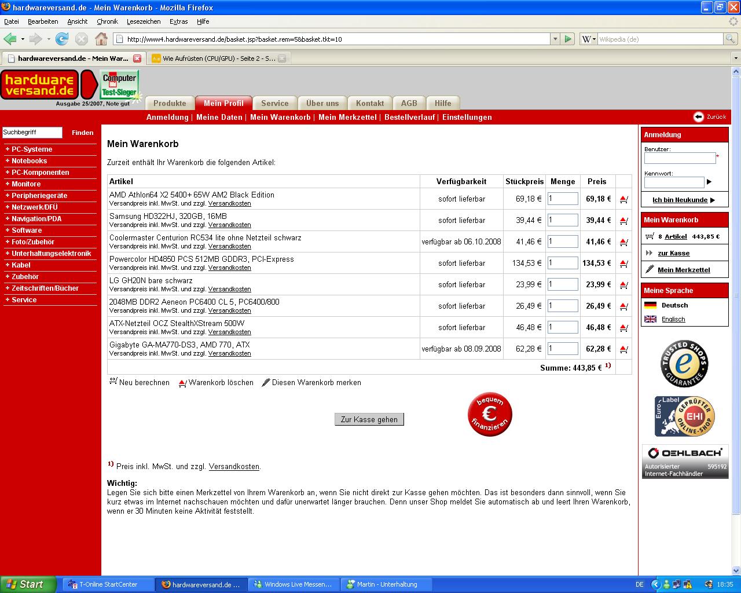This screenshot has width=741, height=593.
Task: Open Bestellverlauf submenu link
Action: [x=409, y=117]
